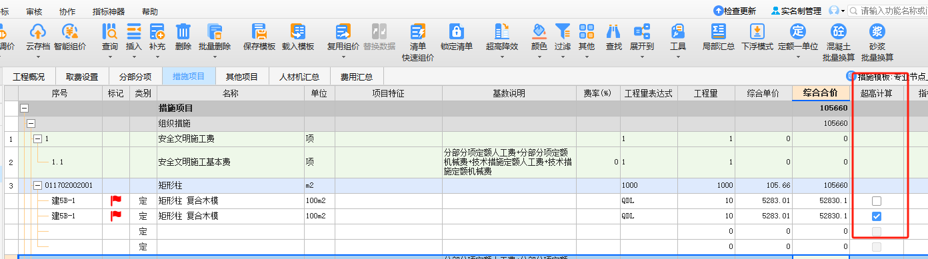Click the 补充 supplement icon
928x259 pixels.
(x=157, y=31)
